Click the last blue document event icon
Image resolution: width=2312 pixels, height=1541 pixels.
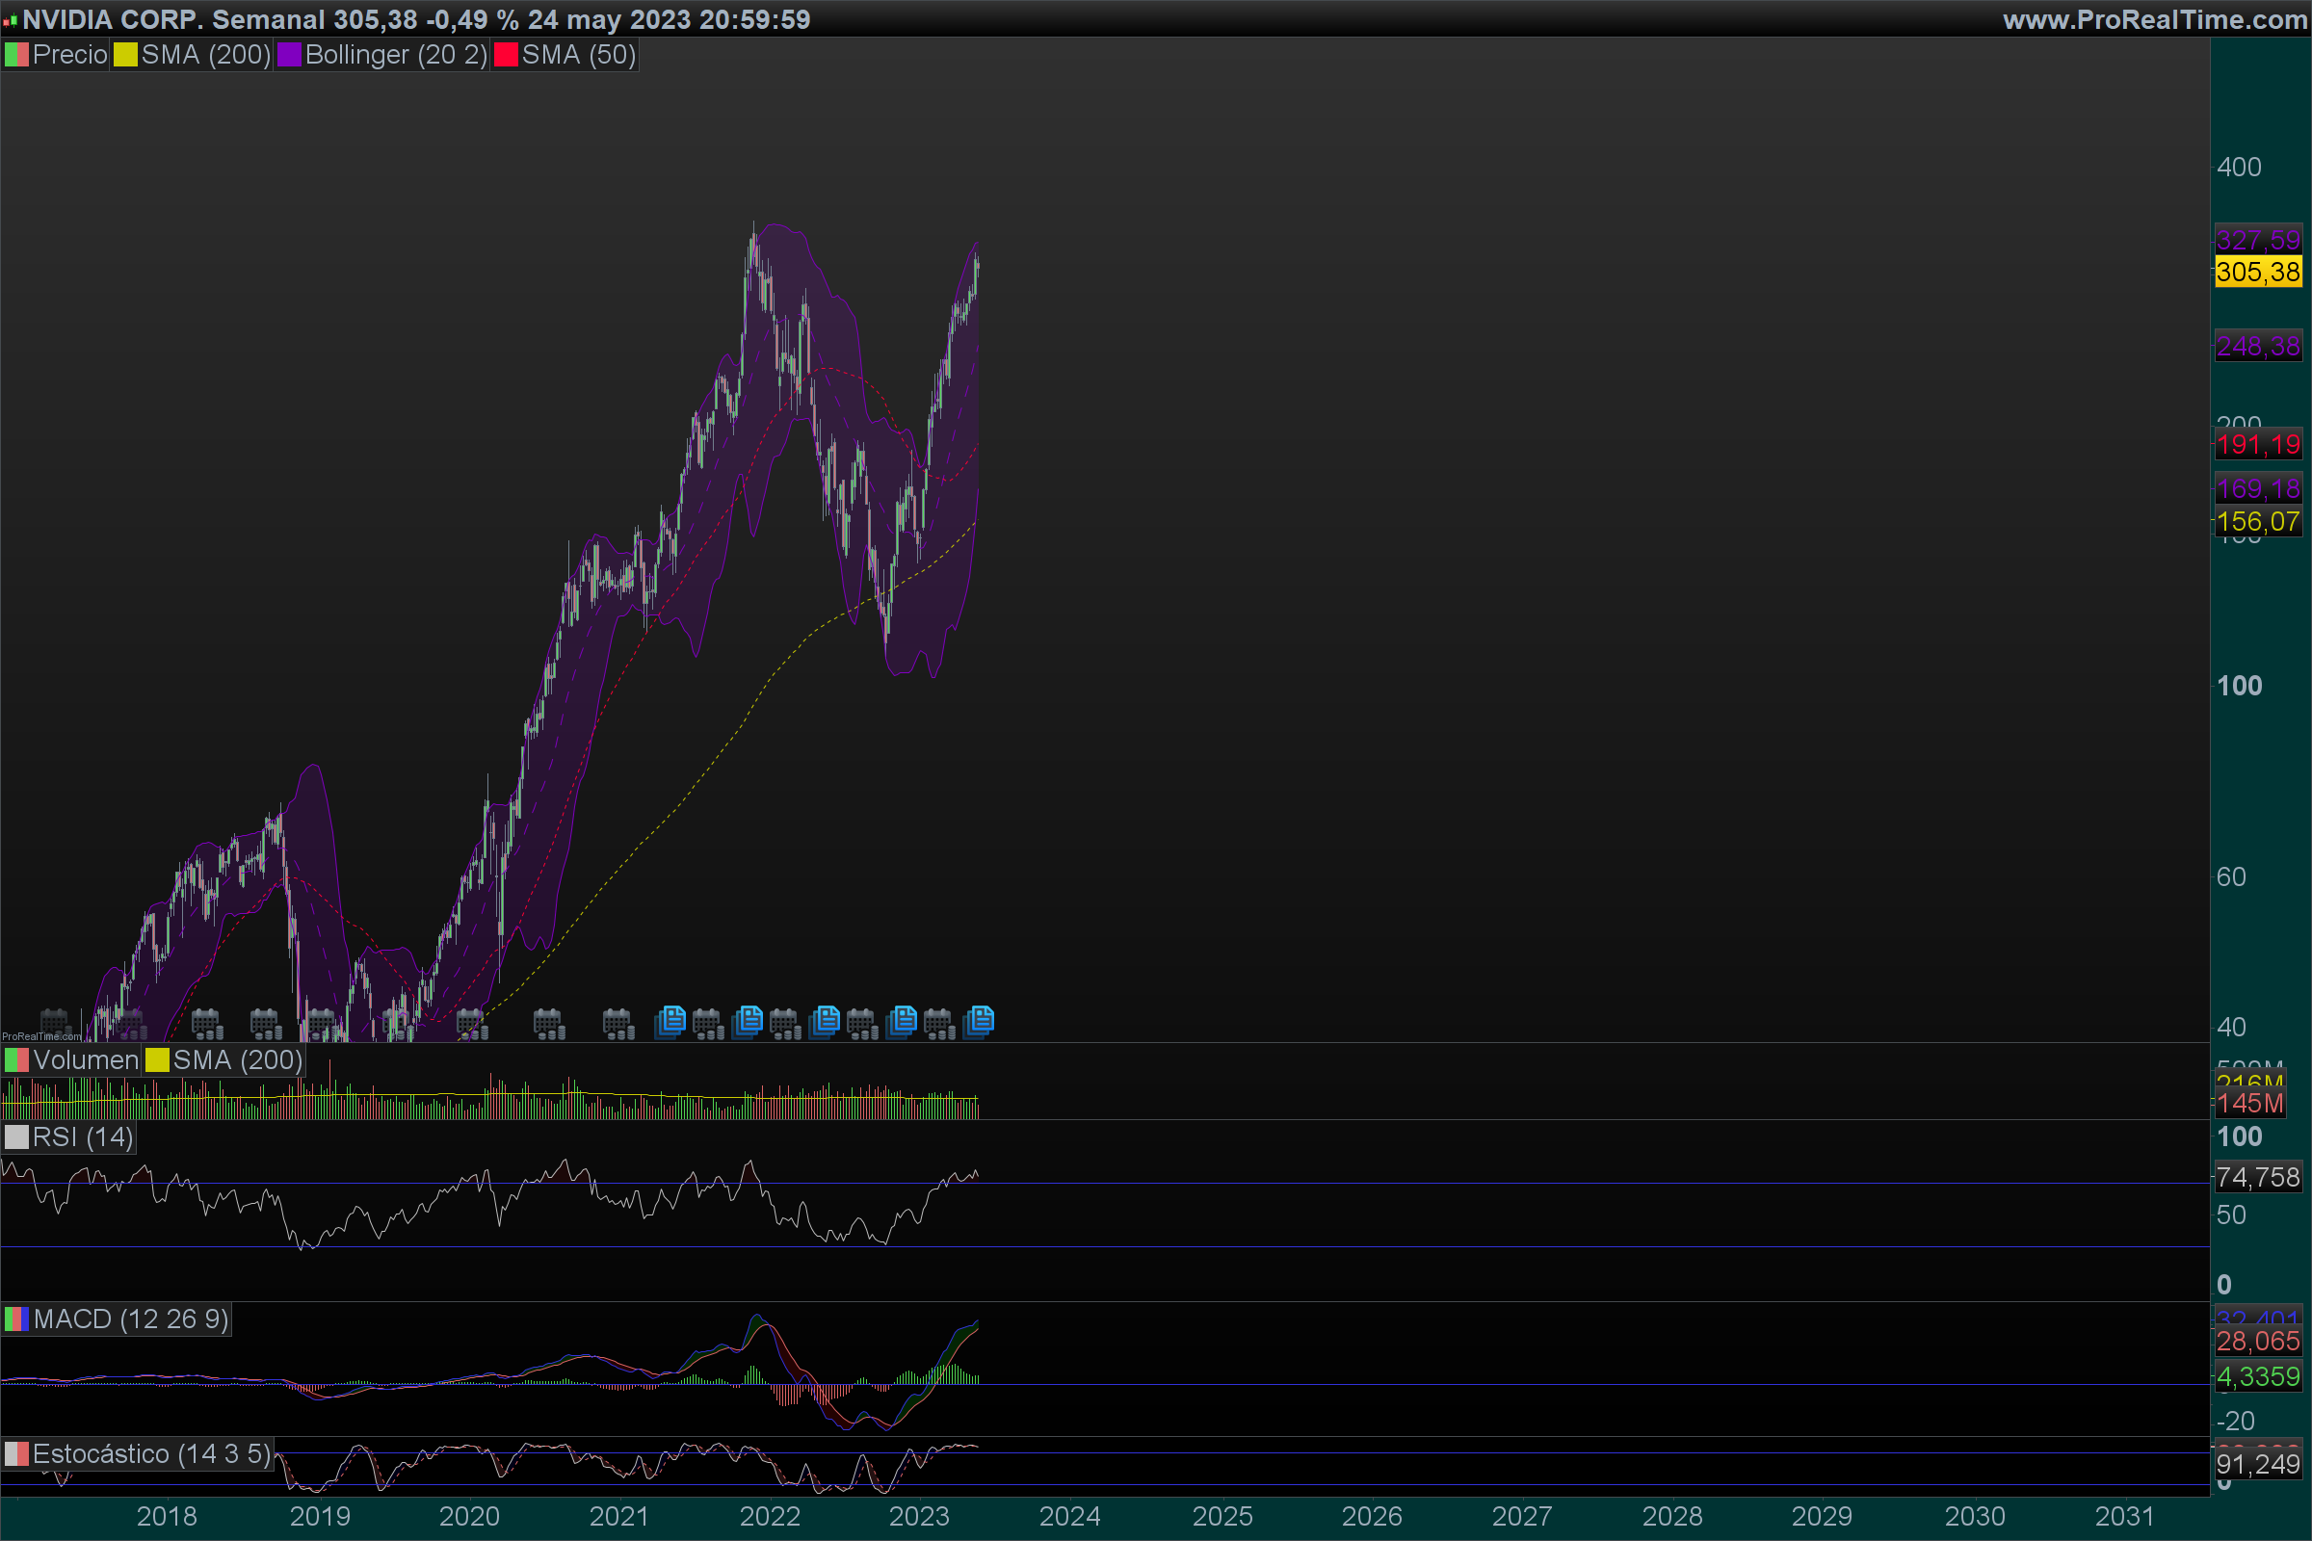(980, 1020)
